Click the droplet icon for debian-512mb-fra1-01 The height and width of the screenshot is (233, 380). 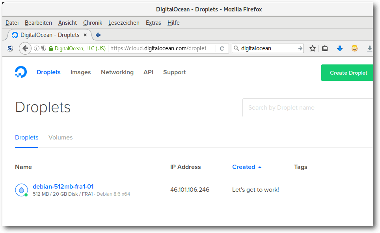click(22, 190)
